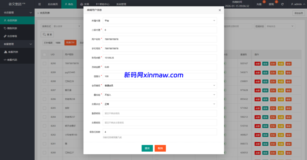Open the 在线状态 dropdown
The height and width of the screenshot is (160, 307).
pos(280,26)
